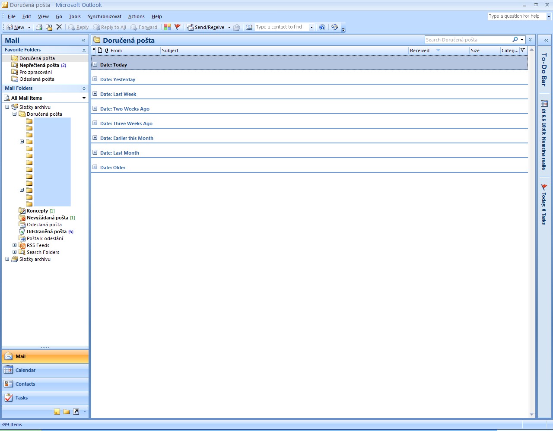Screen dimensions: 553x431
Task: Expand Date: Two Weeks Ago group
Action: point(95,108)
